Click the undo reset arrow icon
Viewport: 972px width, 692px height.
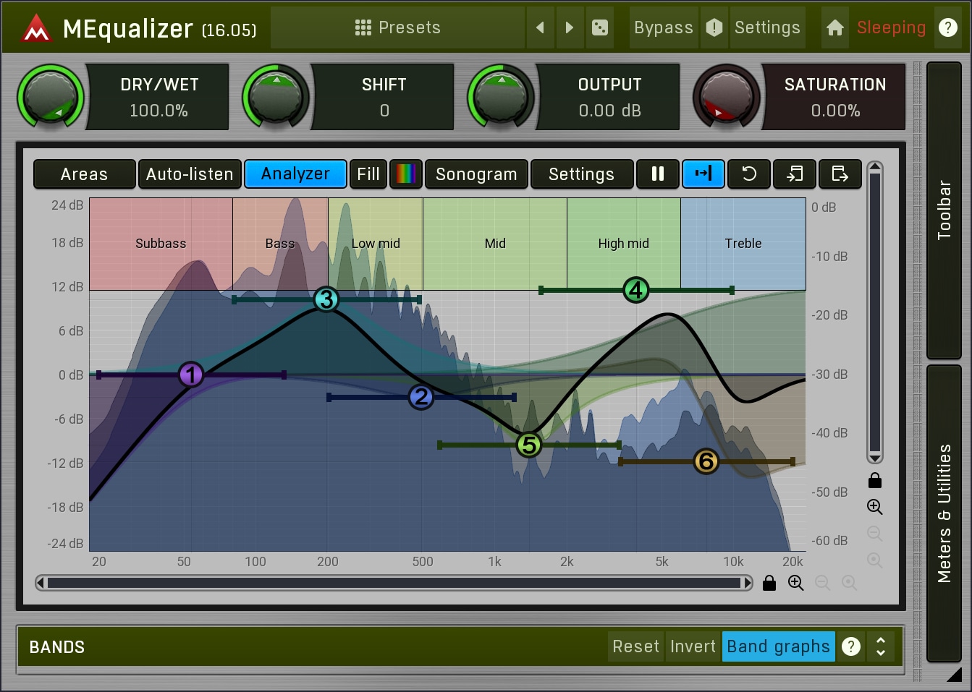pyautogui.click(x=749, y=174)
